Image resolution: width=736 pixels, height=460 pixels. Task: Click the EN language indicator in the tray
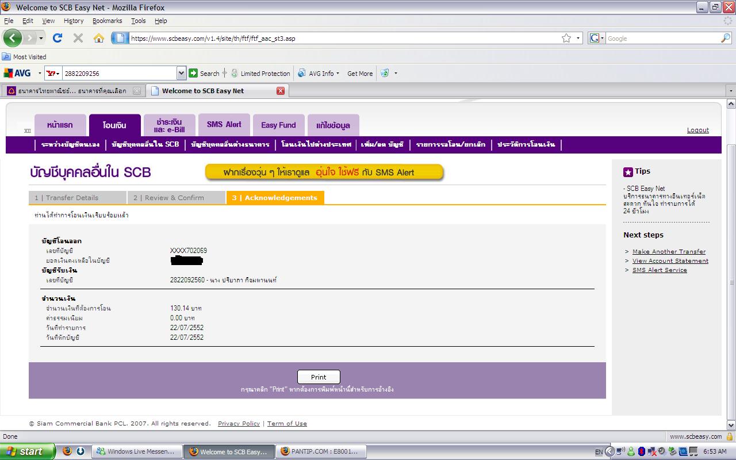click(599, 452)
